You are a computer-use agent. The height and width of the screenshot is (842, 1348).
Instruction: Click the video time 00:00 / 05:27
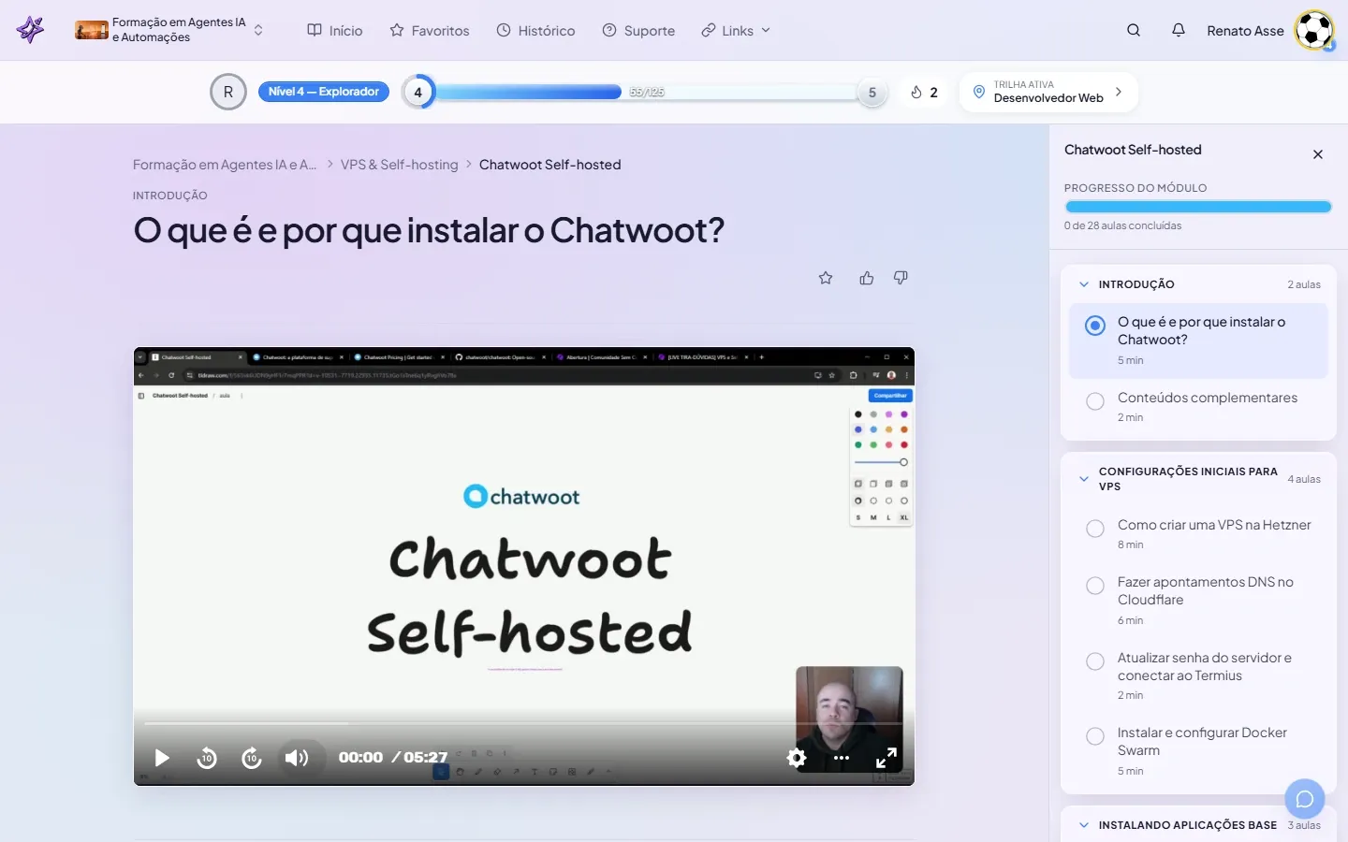click(x=393, y=758)
